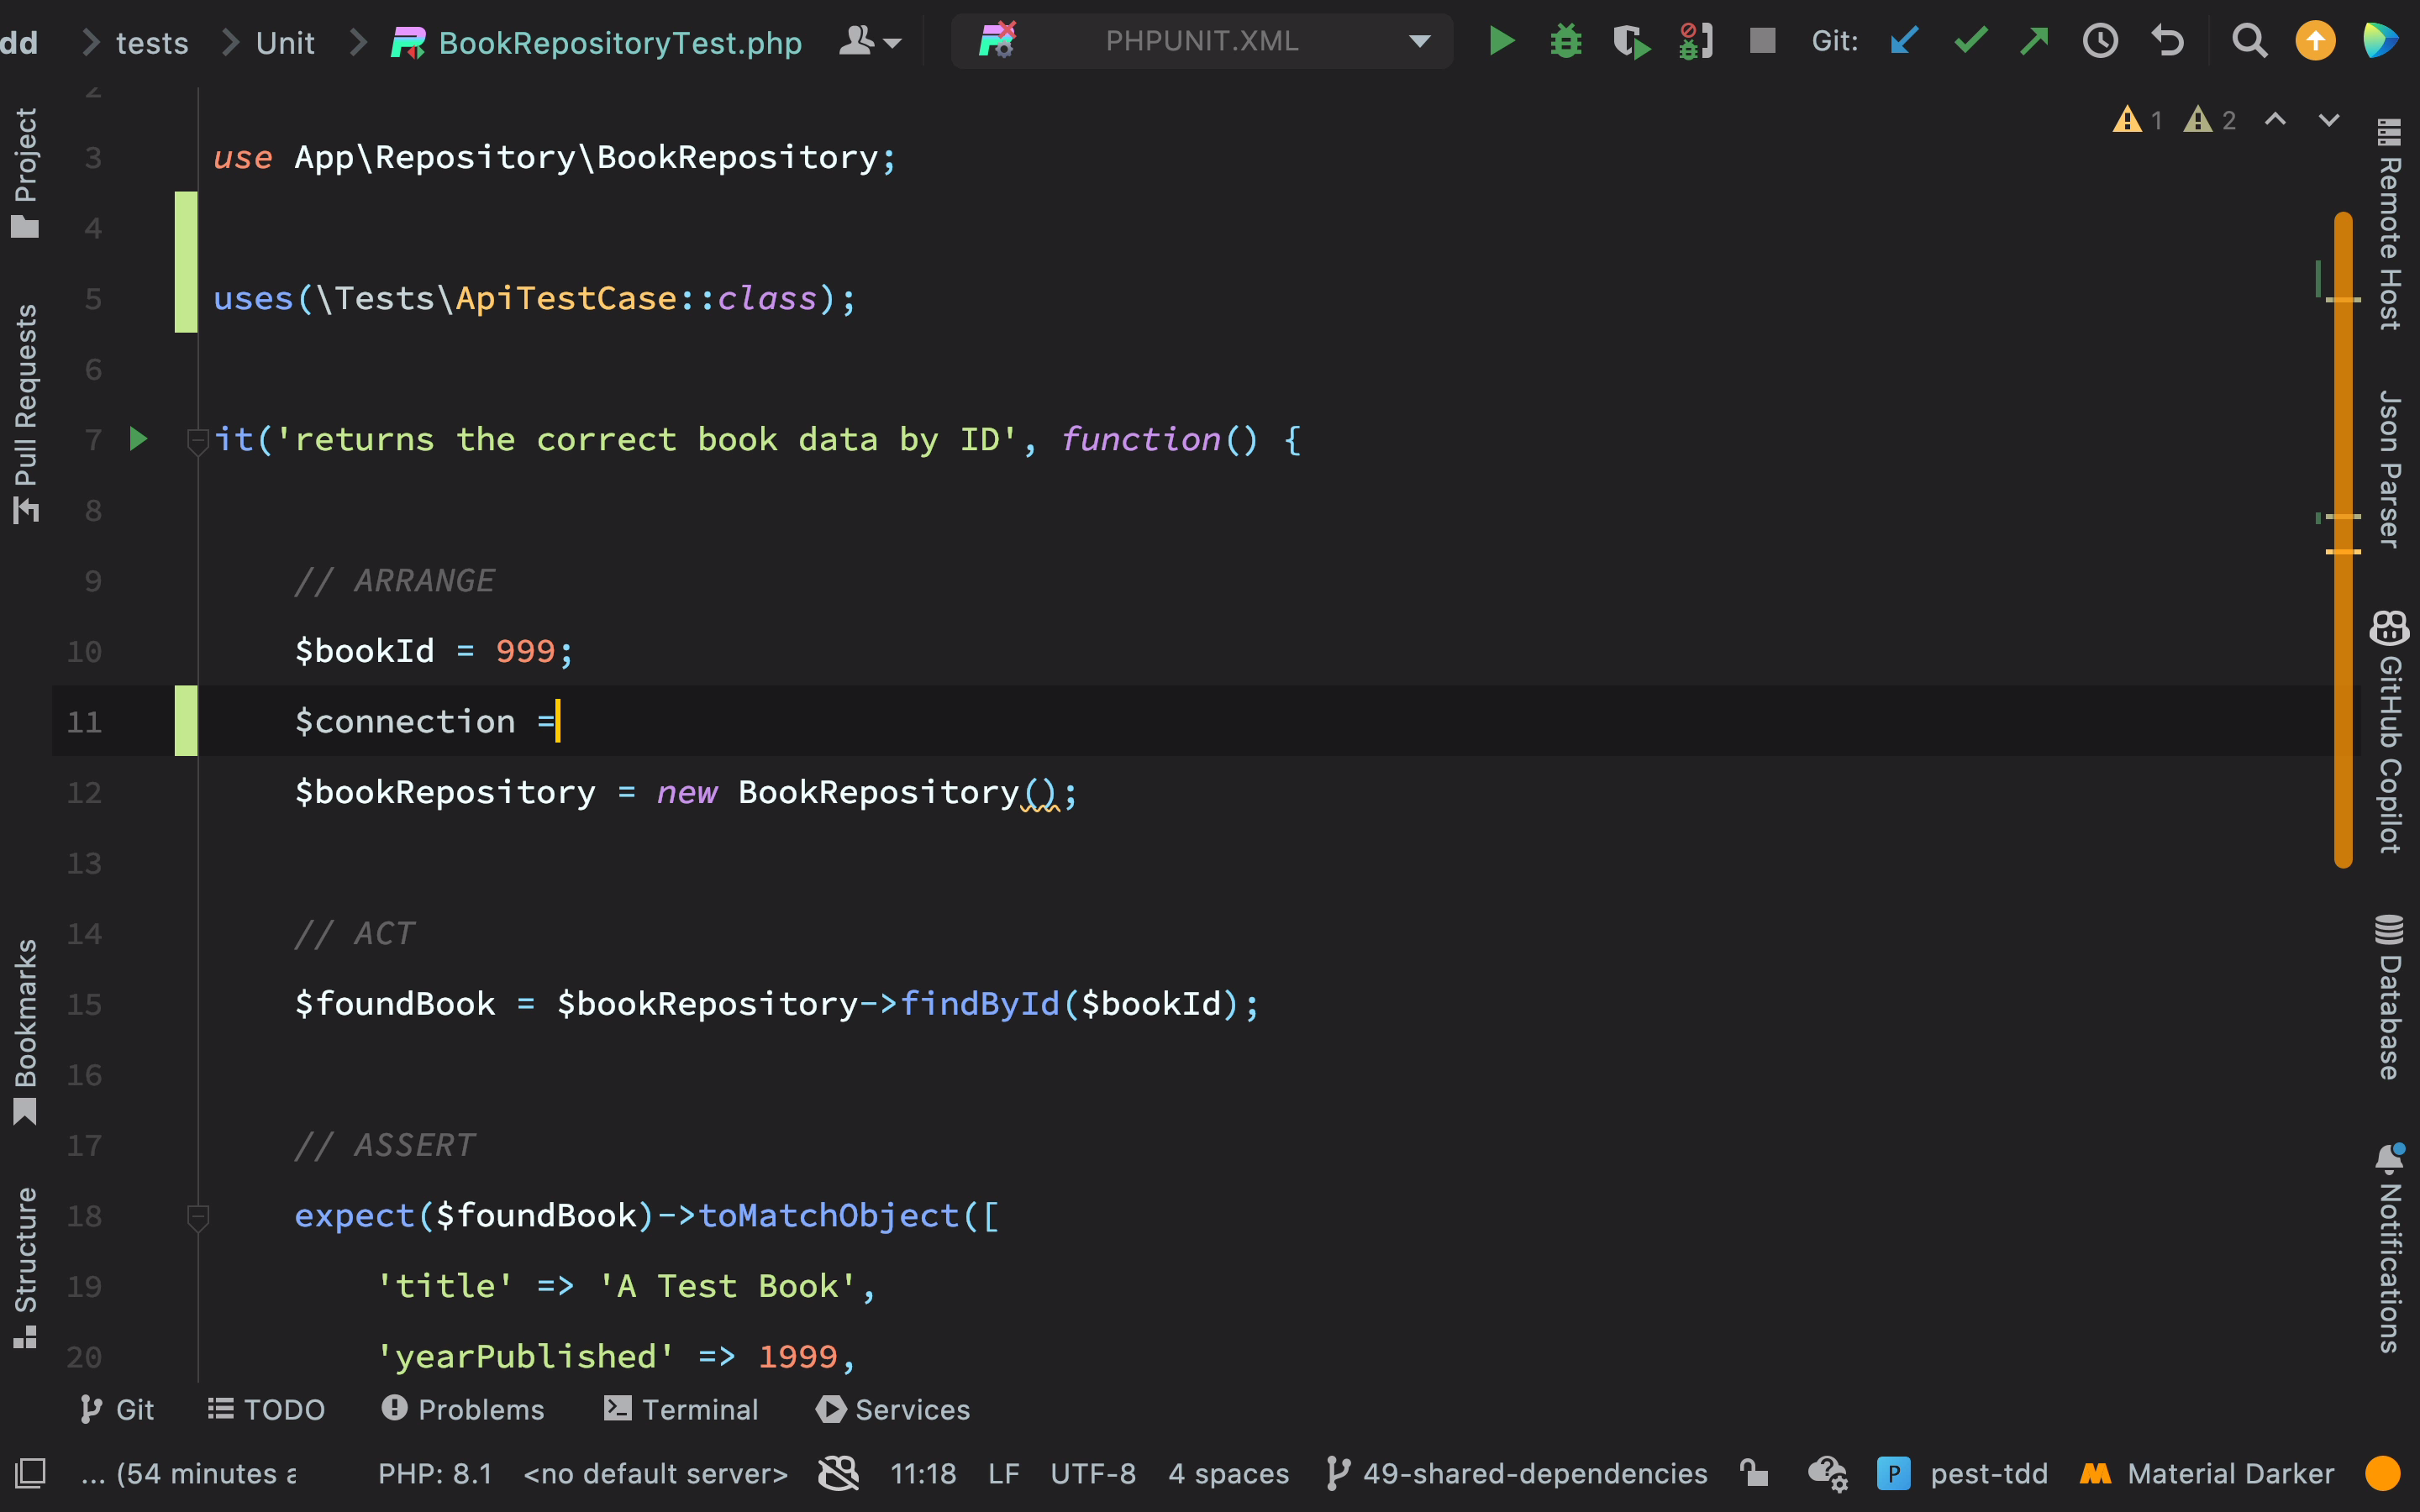Commit changes using the Git checkmark
The height and width of the screenshot is (1512, 2420).
[1970, 41]
